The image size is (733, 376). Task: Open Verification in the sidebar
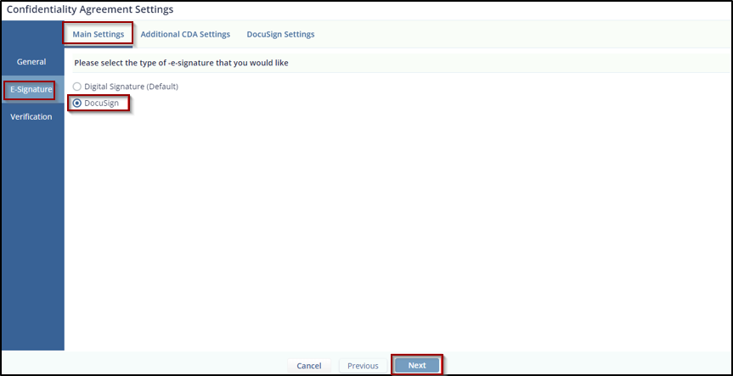point(31,117)
